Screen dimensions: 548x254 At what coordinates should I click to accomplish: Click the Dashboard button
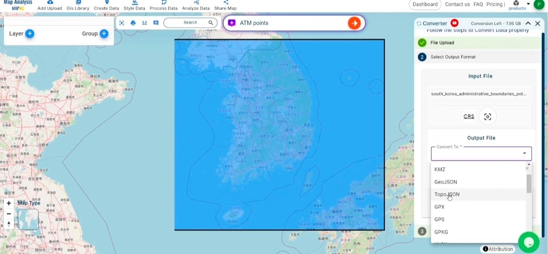point(425,4)
